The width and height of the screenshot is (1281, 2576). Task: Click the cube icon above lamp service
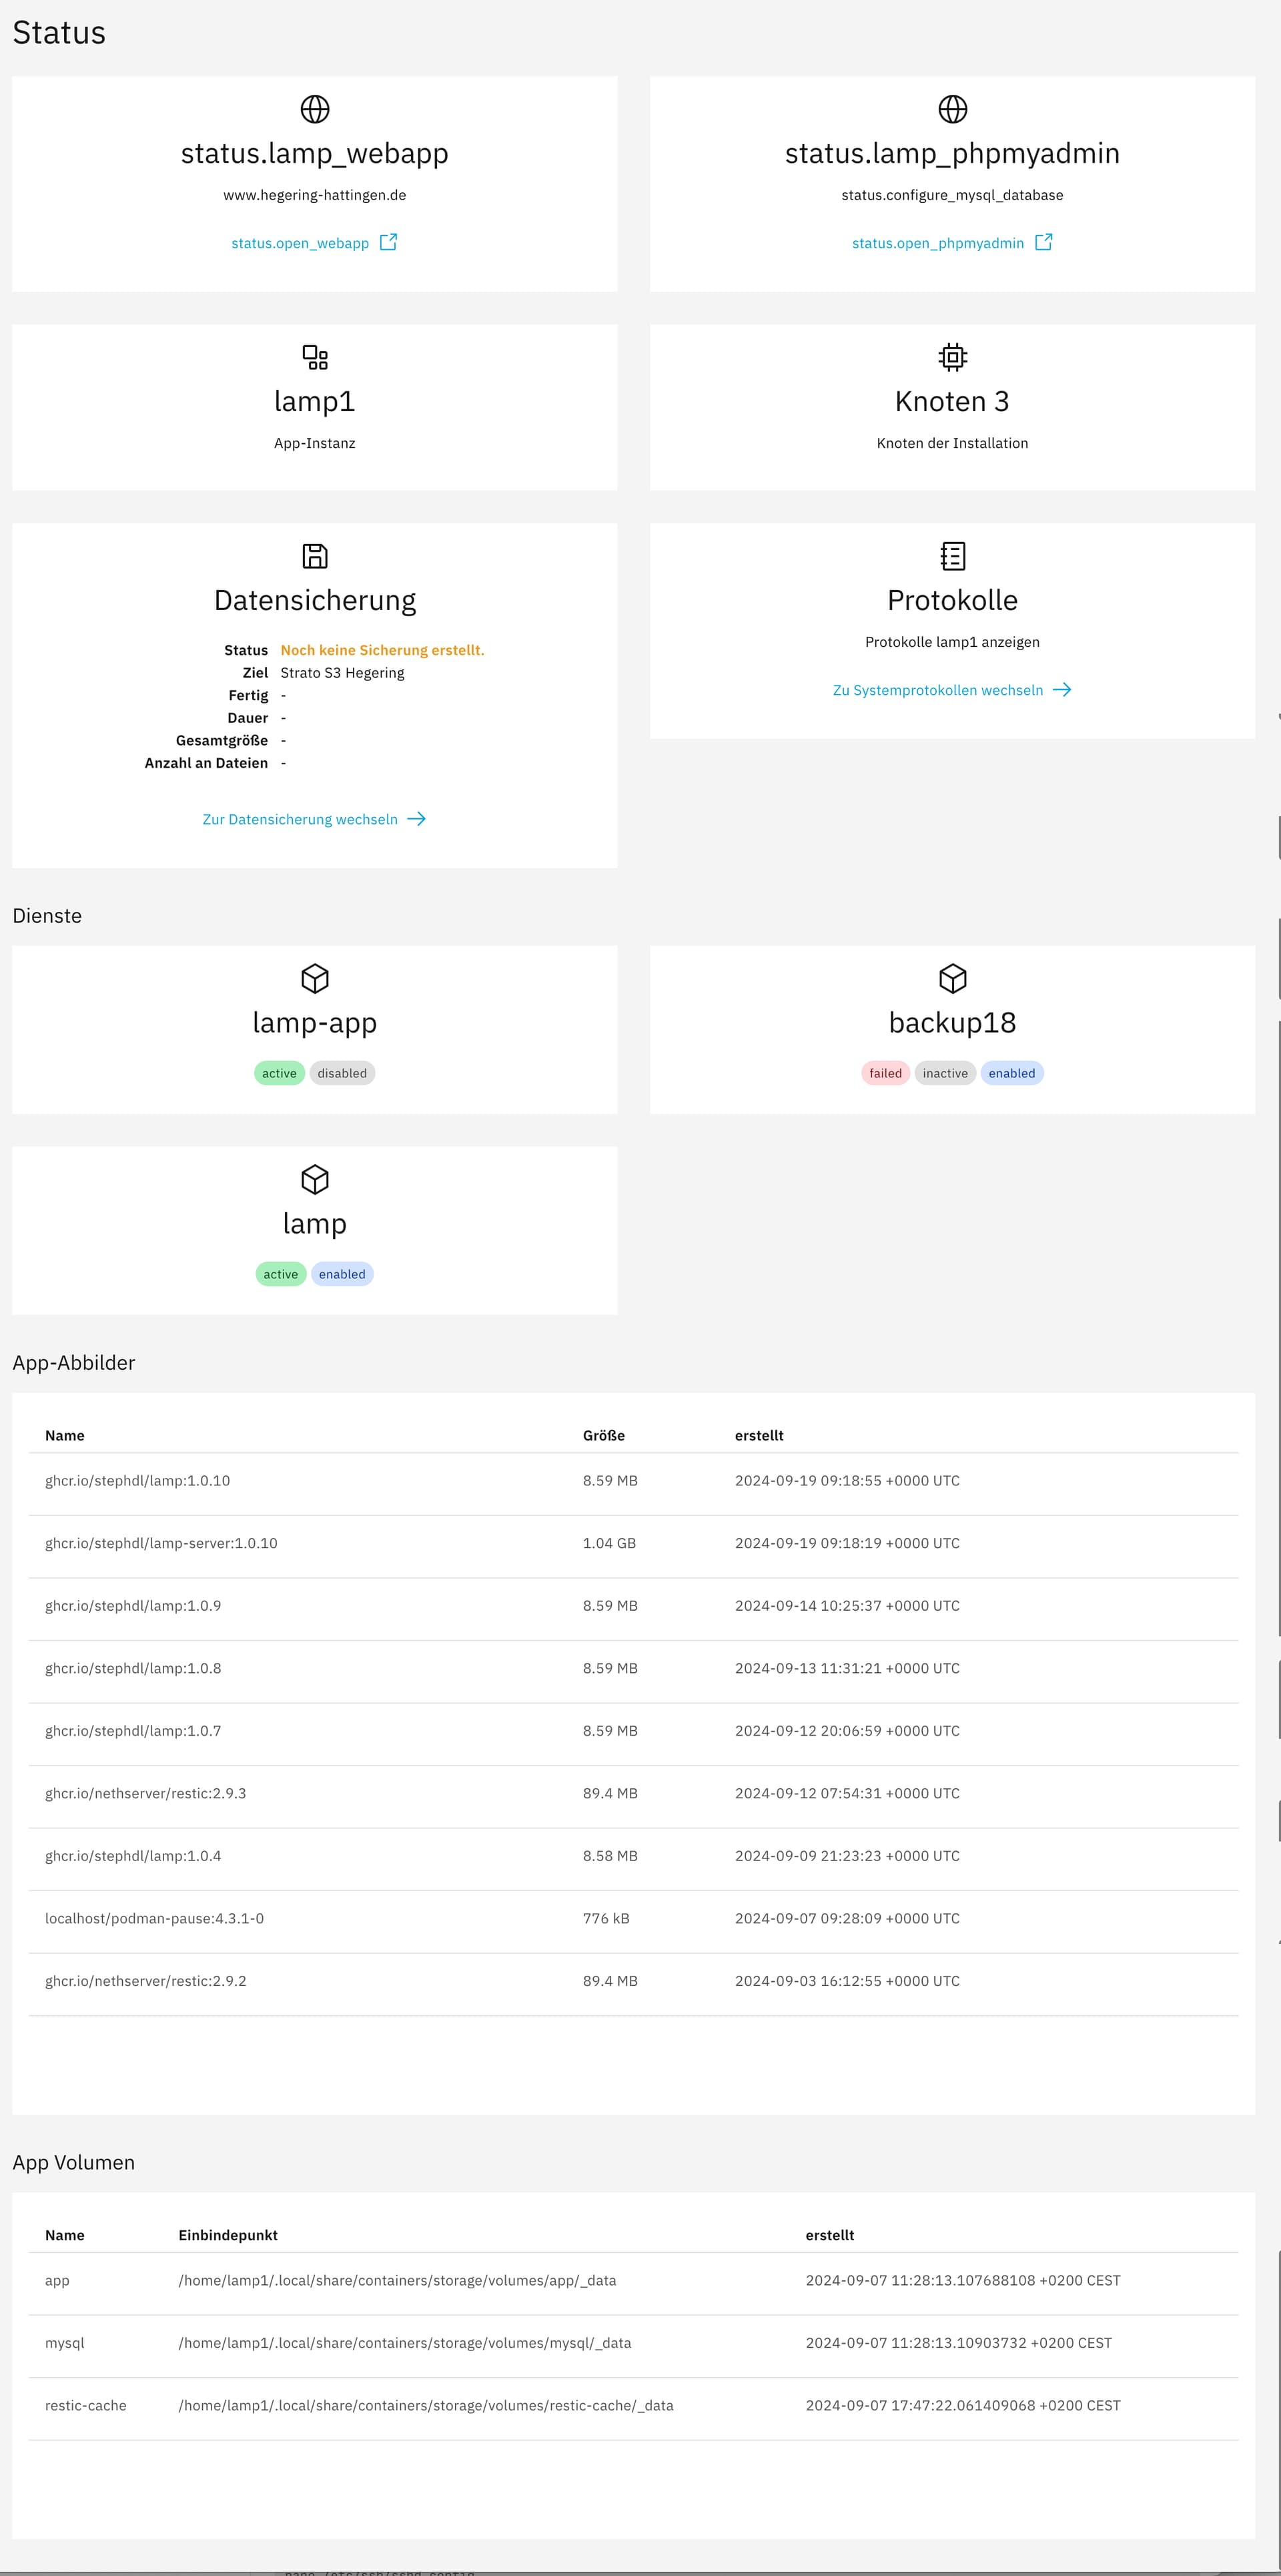pos(315,1179)
